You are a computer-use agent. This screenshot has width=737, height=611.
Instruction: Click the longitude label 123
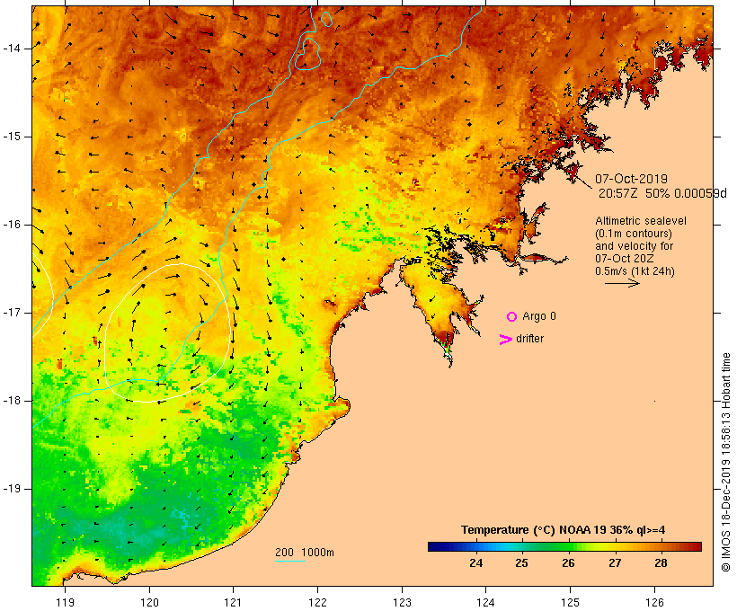[x=402, y=602]
